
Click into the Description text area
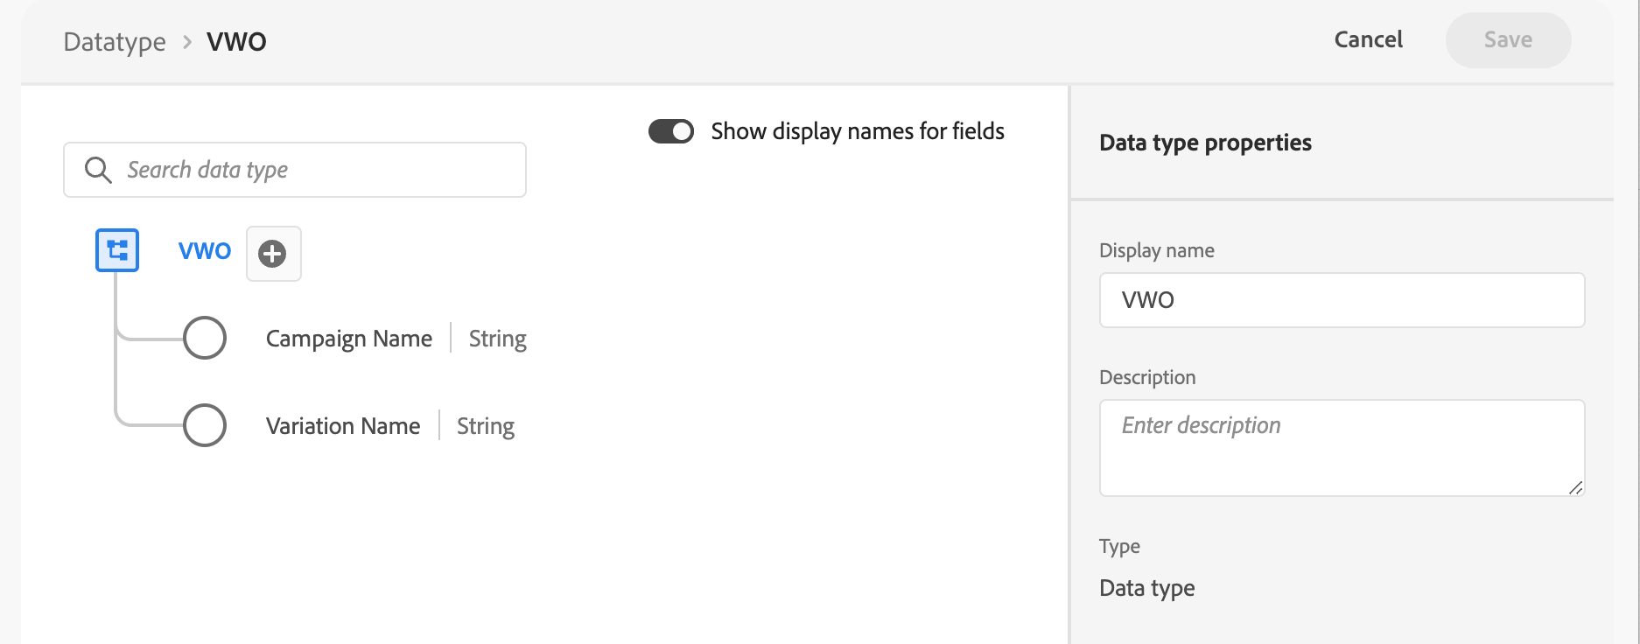[1342, 448]
